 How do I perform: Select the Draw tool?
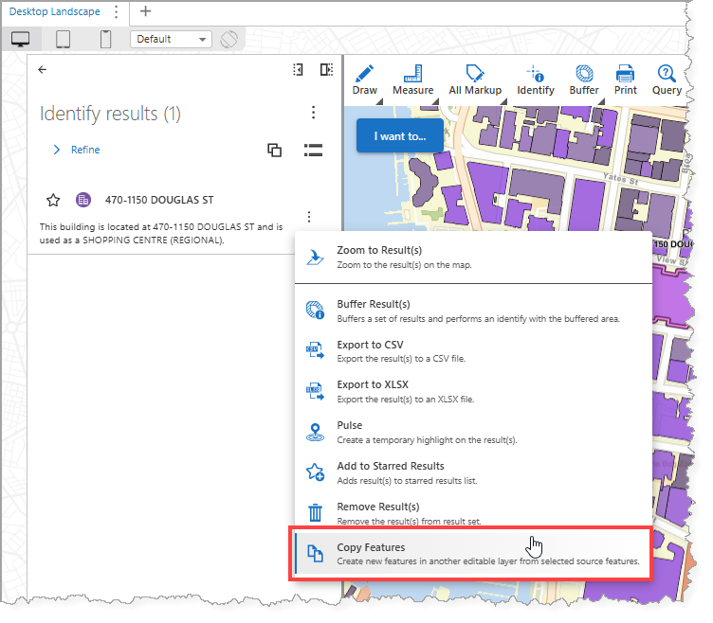tap(364, 80)
